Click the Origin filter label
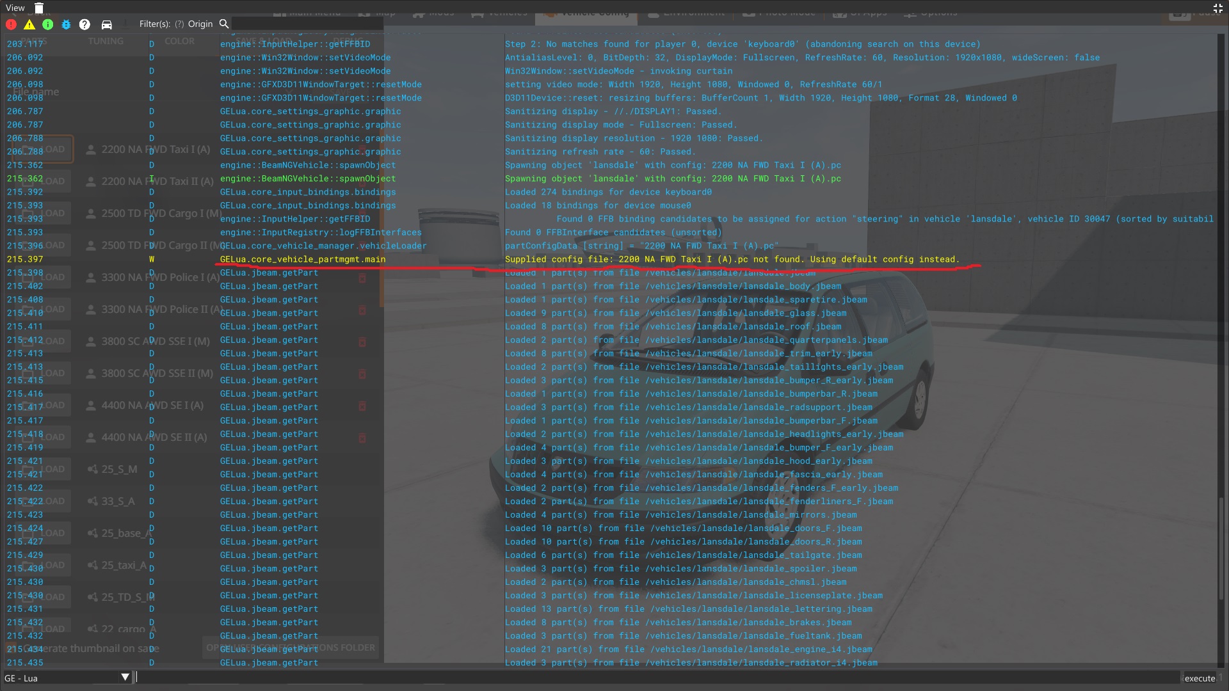Screen dimensions: 1229x691 200,24
